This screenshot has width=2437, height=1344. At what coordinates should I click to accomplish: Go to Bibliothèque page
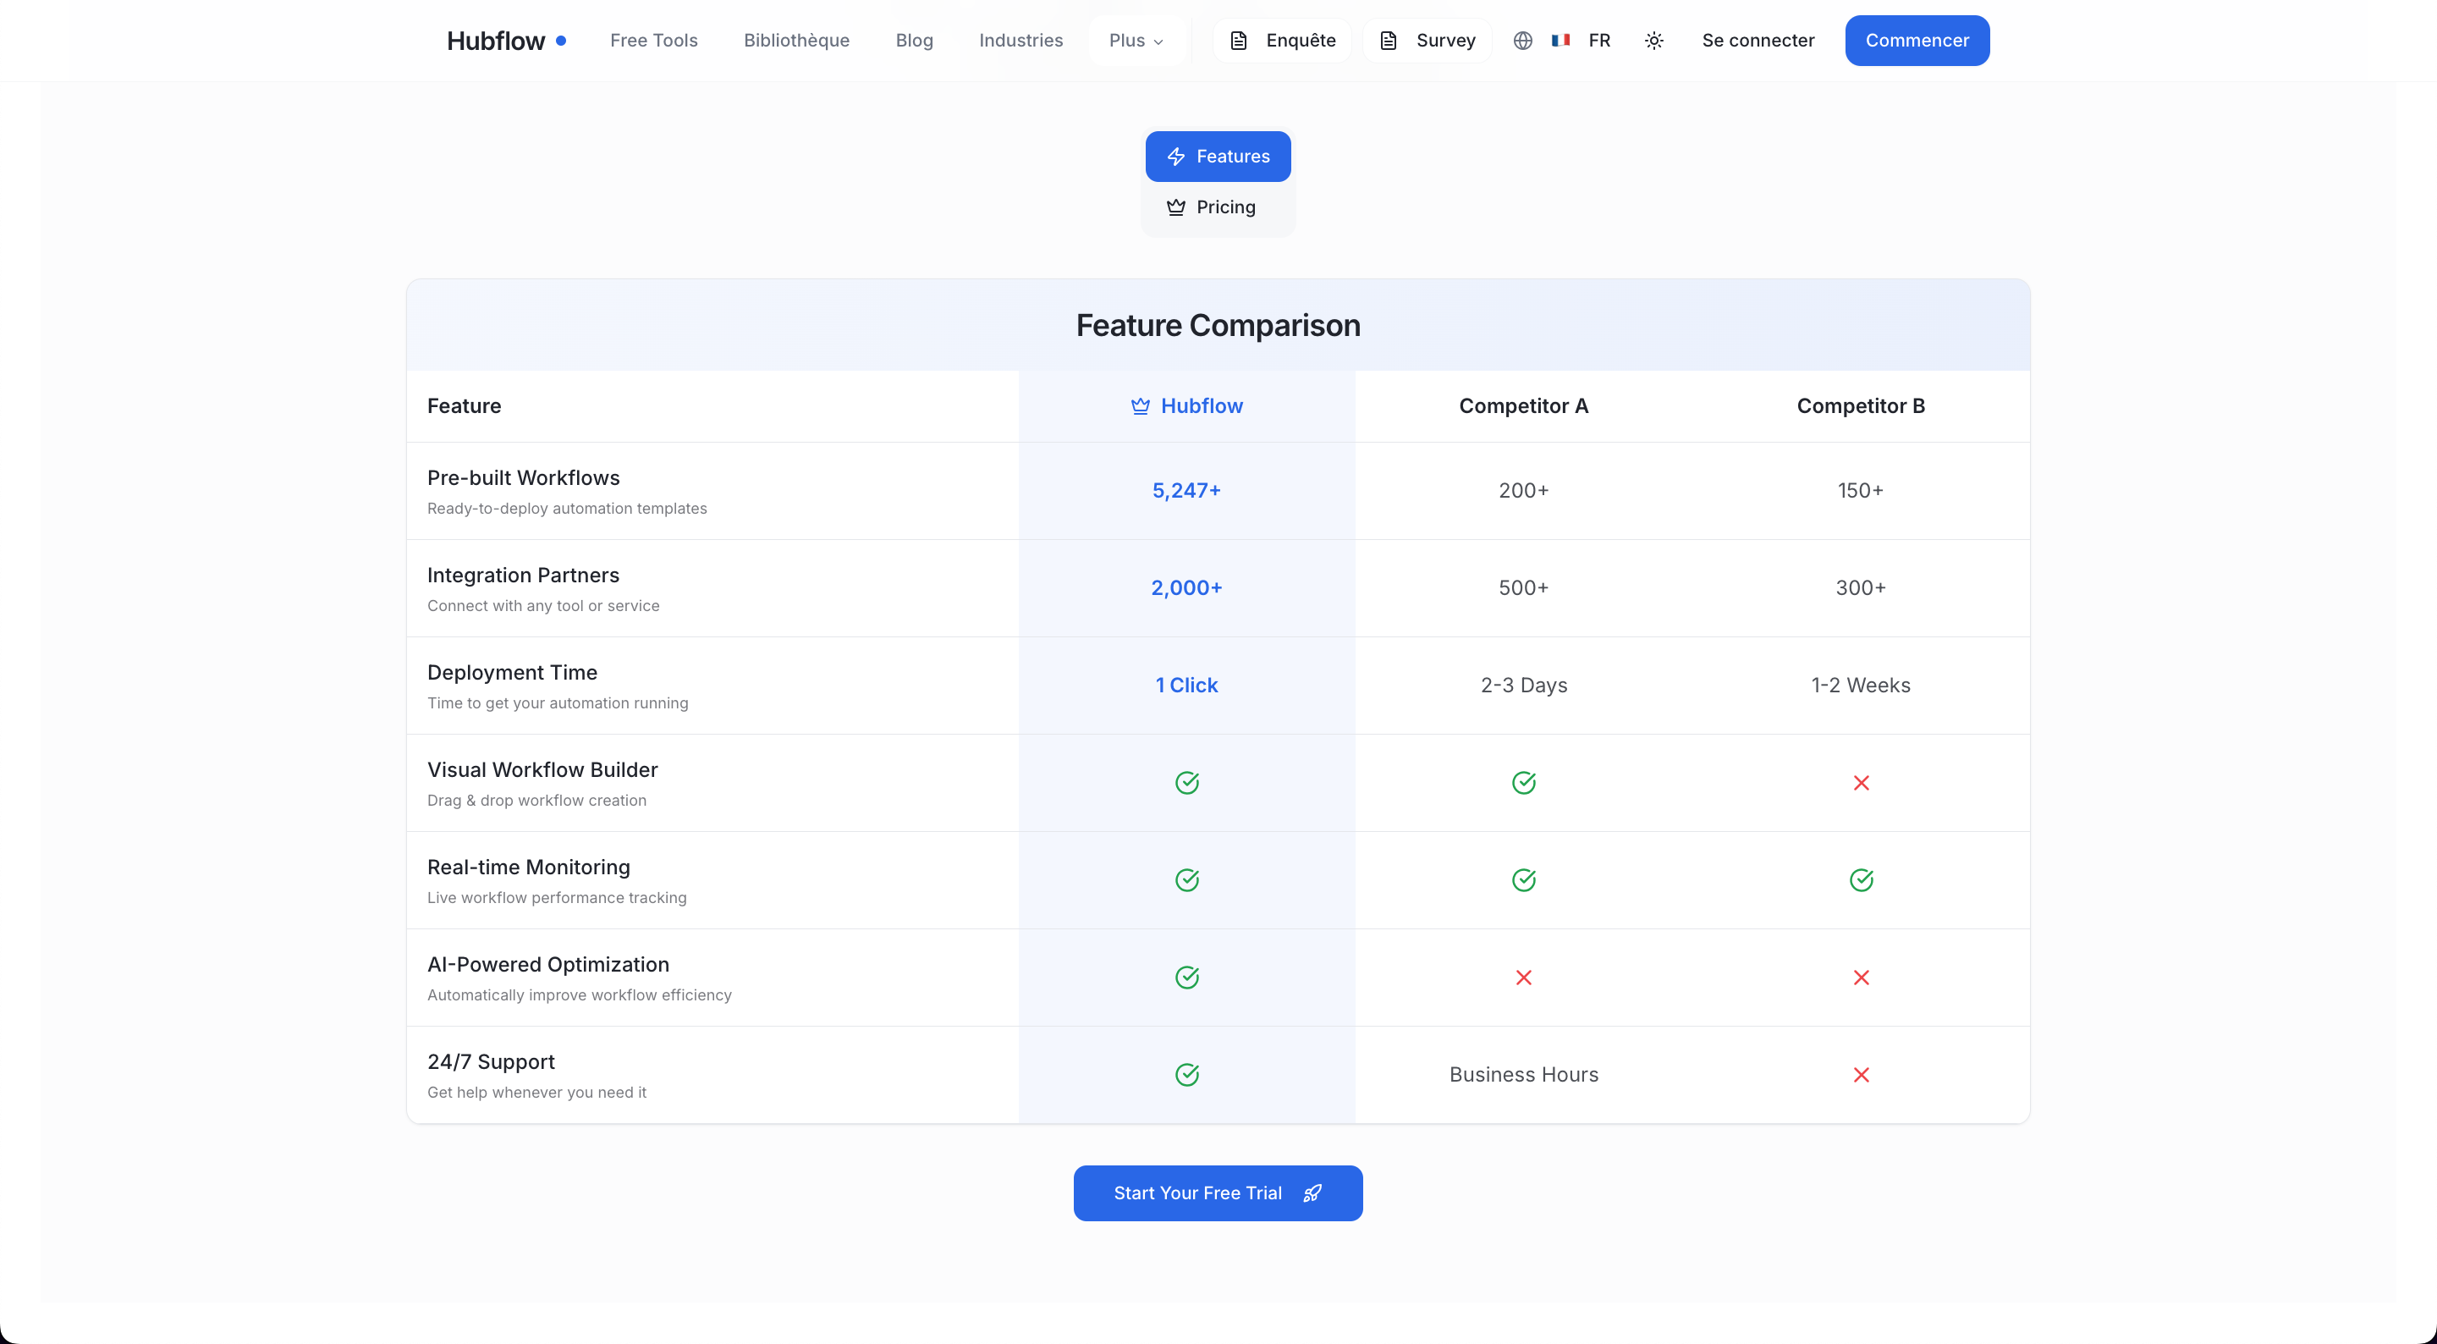(795, 41)
